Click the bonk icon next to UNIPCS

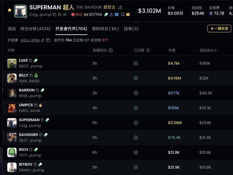coord(40,105)
